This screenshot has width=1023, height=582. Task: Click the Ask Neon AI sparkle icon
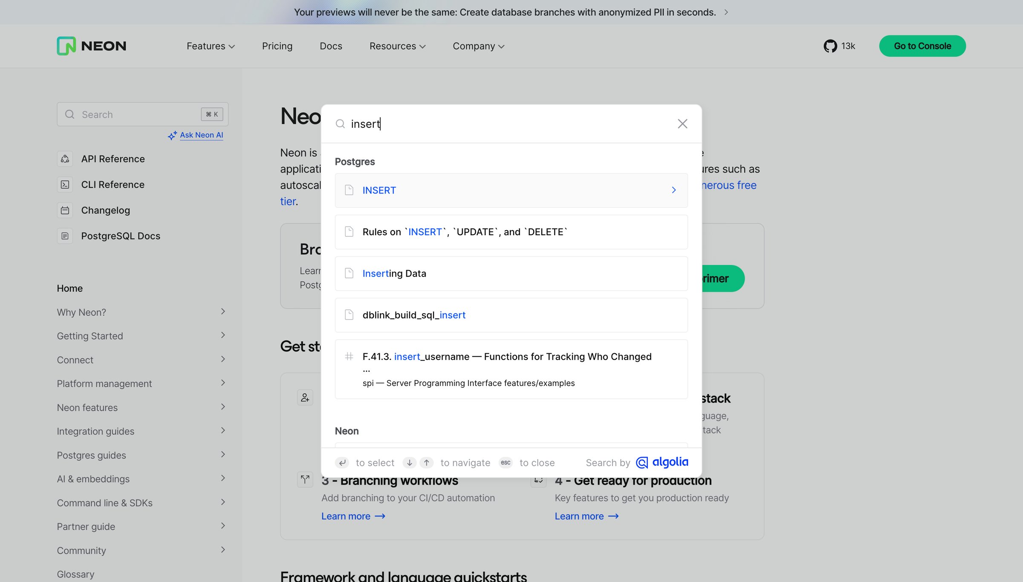click(x=172, y=135)
